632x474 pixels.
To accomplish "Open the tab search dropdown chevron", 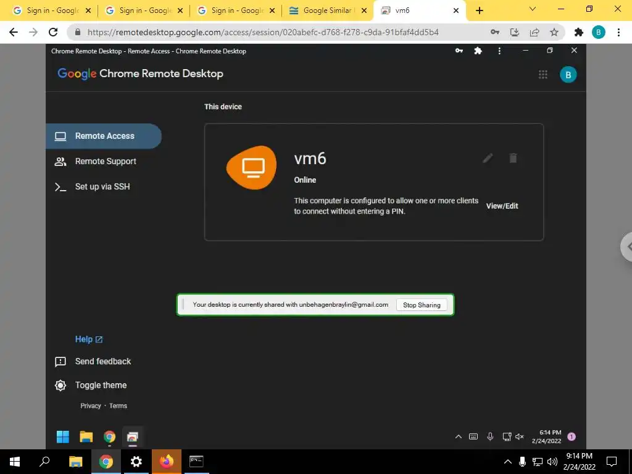I will [x=533, y=9].
